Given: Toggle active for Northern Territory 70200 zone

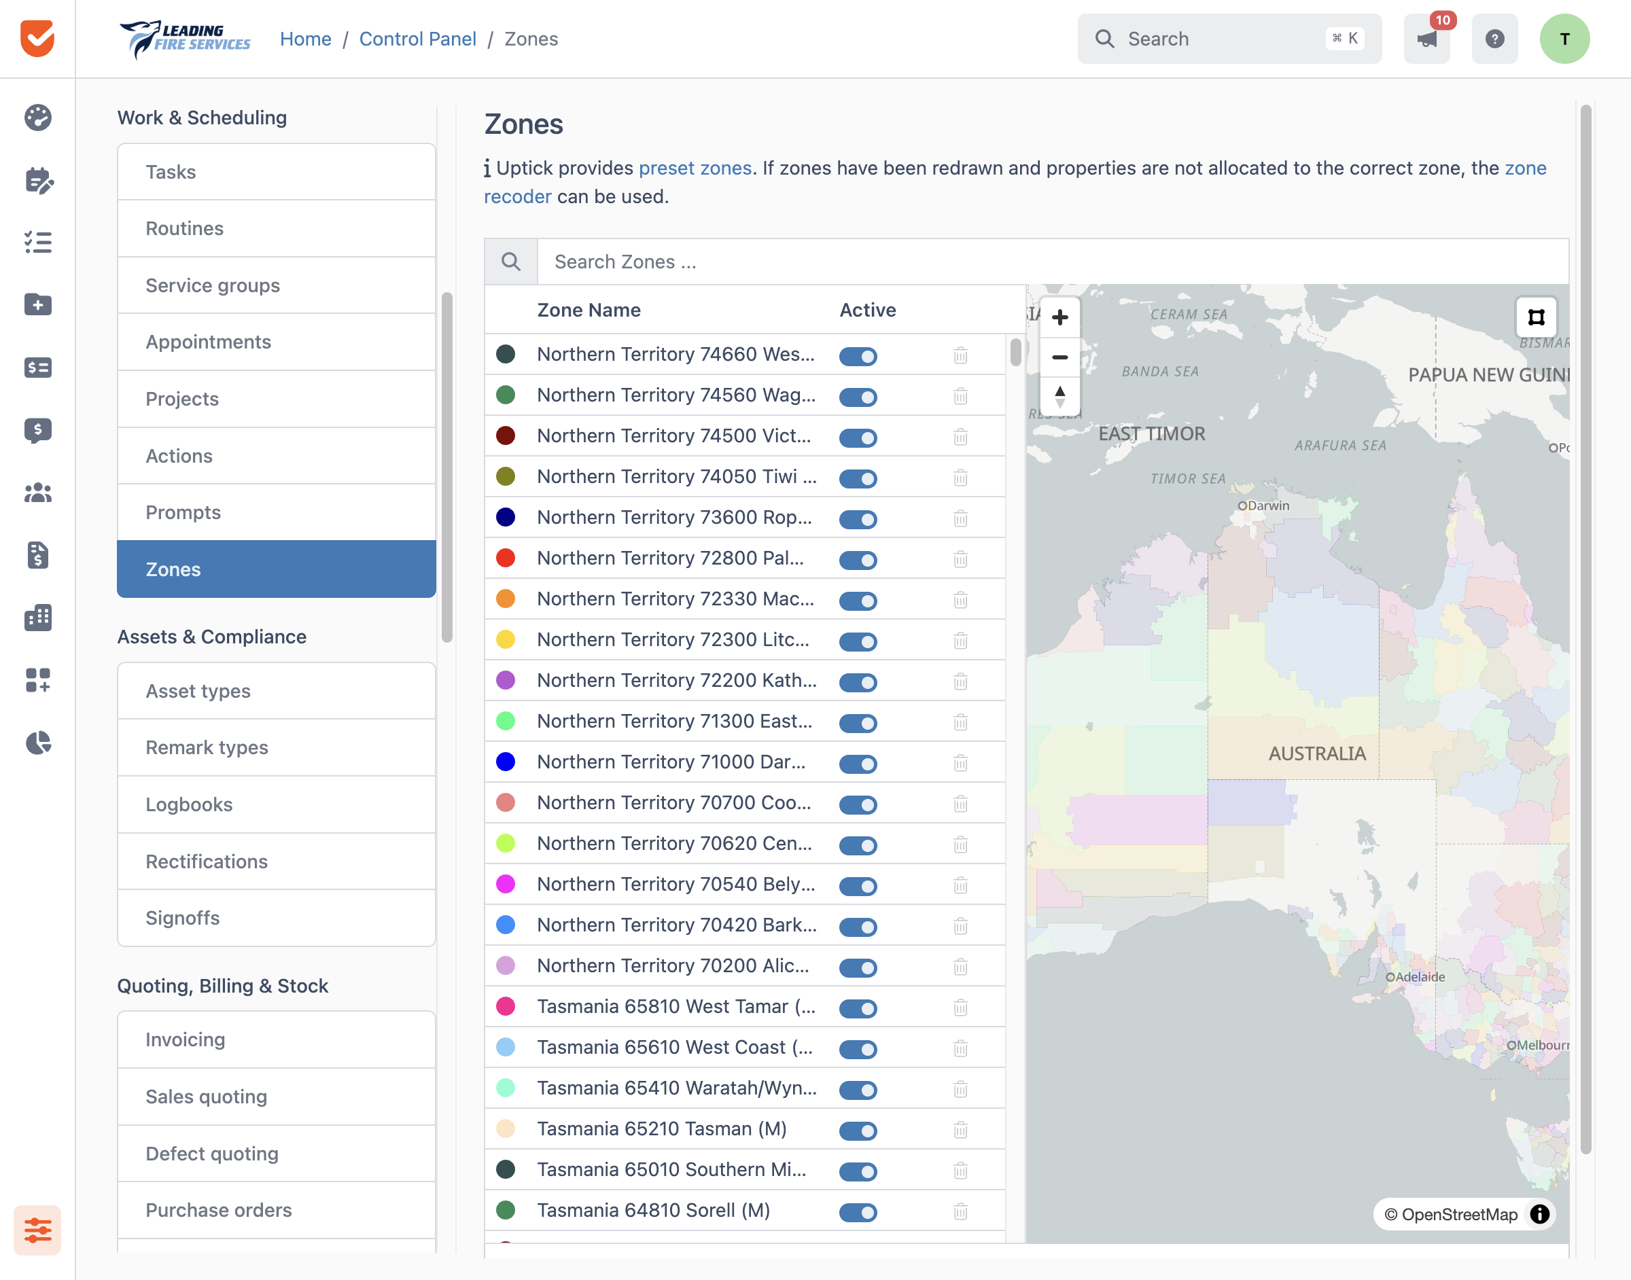Looking at the screenshot, I should tap(858, 967).
